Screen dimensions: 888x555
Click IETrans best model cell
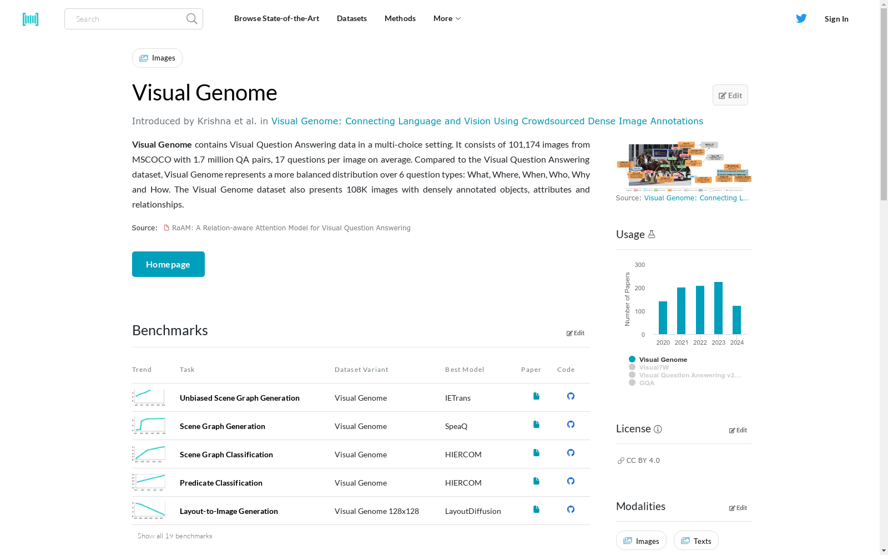[x=458, y=398]
